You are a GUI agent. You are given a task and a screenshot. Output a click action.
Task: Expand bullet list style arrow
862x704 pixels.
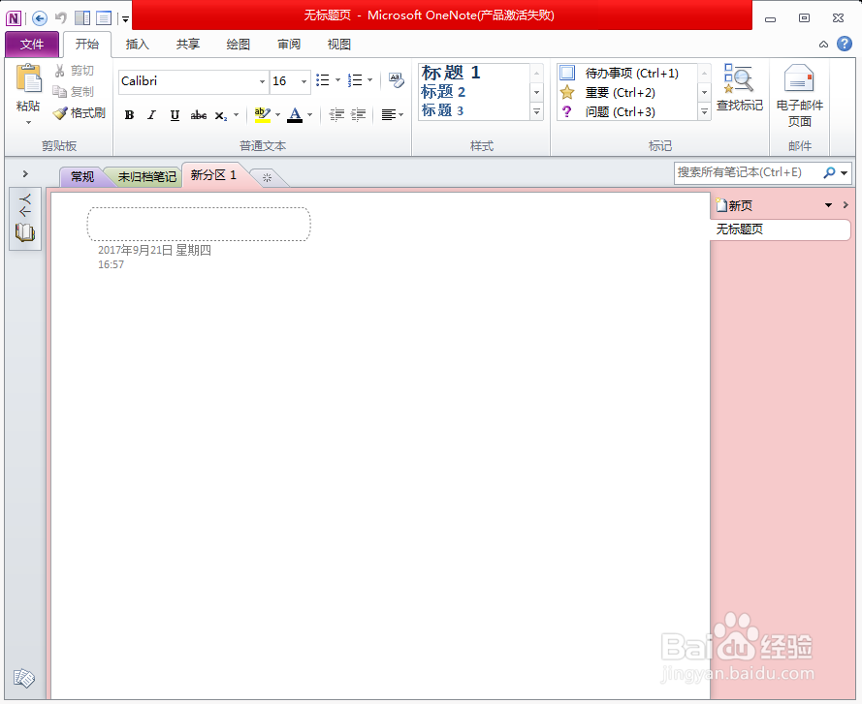tap(337, 80)
